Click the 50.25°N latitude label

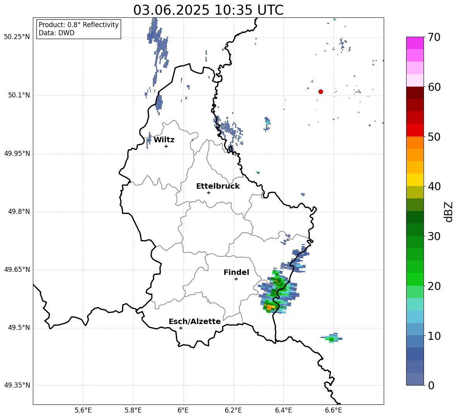point(17,37)
